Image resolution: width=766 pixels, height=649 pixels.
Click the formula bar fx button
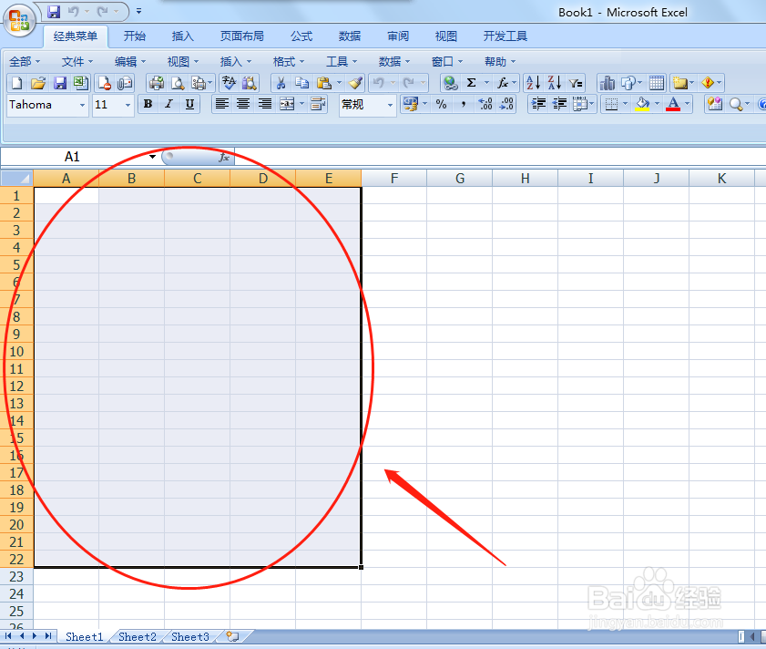tap(224, 157)
